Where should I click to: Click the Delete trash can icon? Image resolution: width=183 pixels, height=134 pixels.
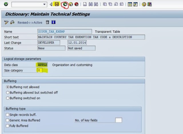(47, 22)
